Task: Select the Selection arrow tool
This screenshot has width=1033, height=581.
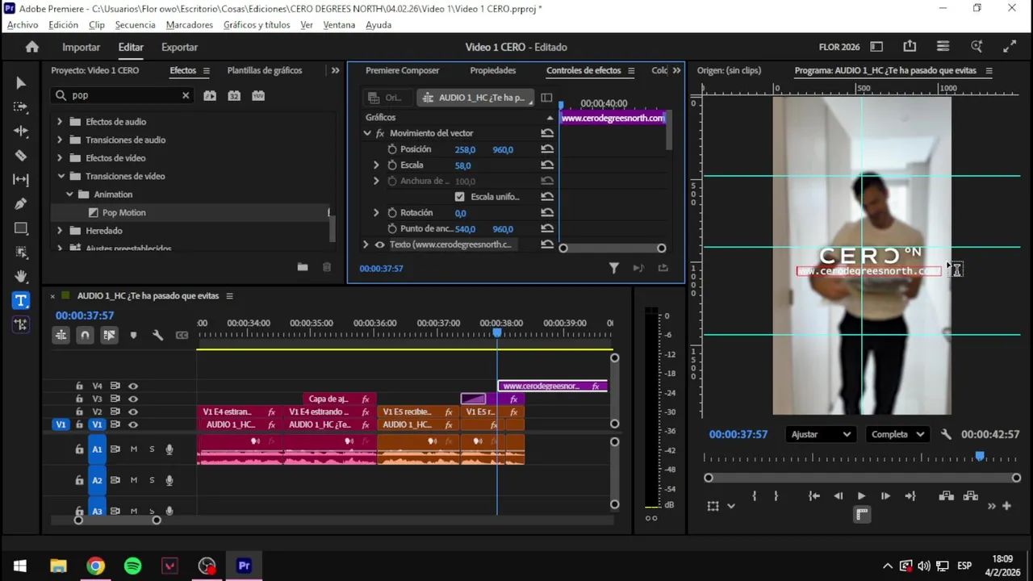Action: [21, 83]
